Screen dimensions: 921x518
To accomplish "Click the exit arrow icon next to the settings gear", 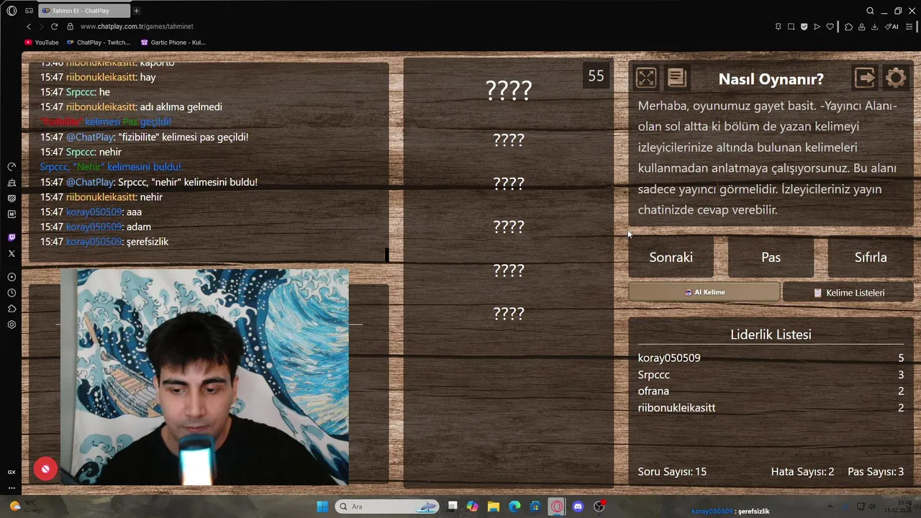I will (x=865, y=78).
